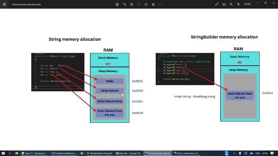Screen dimensions: 278x156
Task: Toggle fit-to-window actual size view
Action: 224,4
